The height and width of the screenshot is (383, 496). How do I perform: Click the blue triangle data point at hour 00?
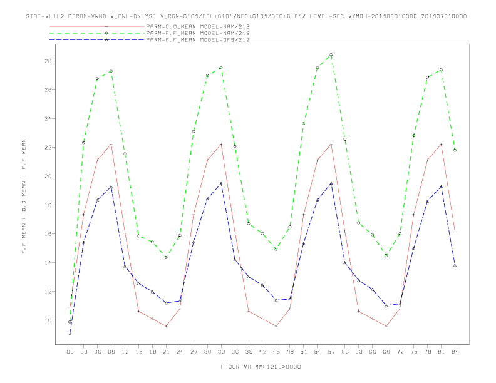(x=70, y=334)
